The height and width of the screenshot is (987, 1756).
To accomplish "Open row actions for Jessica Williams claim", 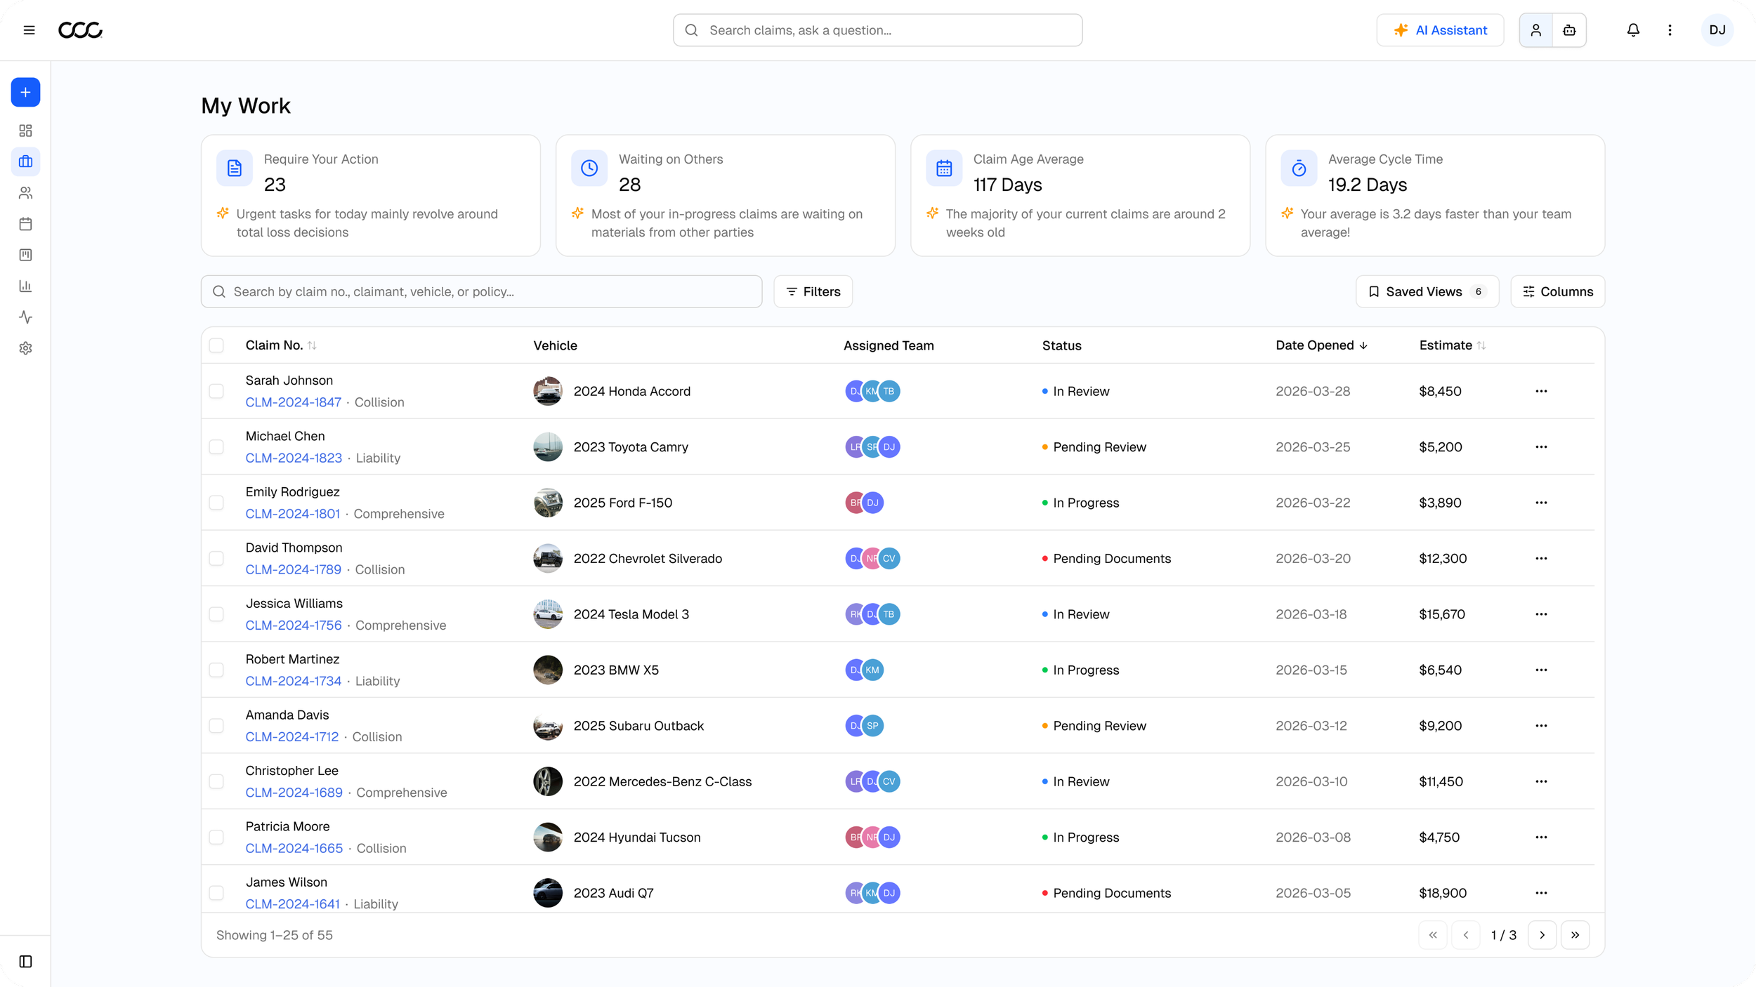I will pyautogui.click(x=1541, y=614).
